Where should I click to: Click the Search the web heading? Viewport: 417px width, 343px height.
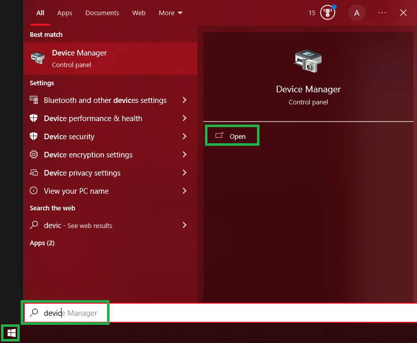53,208
